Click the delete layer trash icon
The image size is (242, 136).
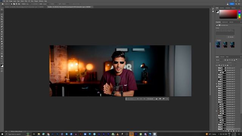coord(239,131)
